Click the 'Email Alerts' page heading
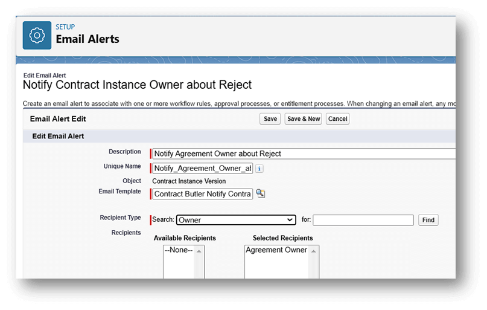Screen dimensions: 487x310 point(88,39)
